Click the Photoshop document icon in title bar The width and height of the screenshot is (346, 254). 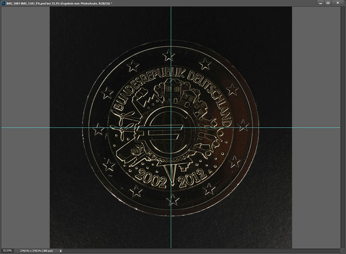tap(3, 3)
